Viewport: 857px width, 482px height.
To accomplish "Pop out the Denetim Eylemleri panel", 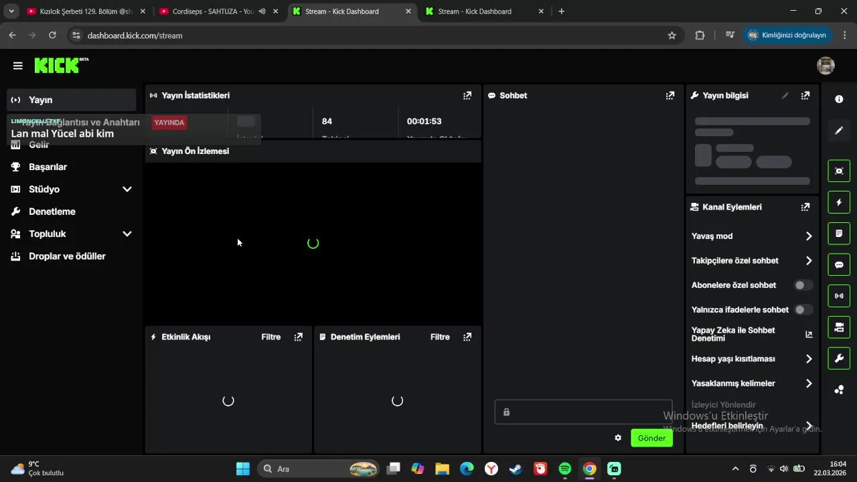I will pos(467,337).
